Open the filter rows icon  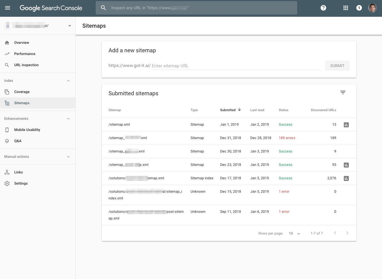click(343, 92)
